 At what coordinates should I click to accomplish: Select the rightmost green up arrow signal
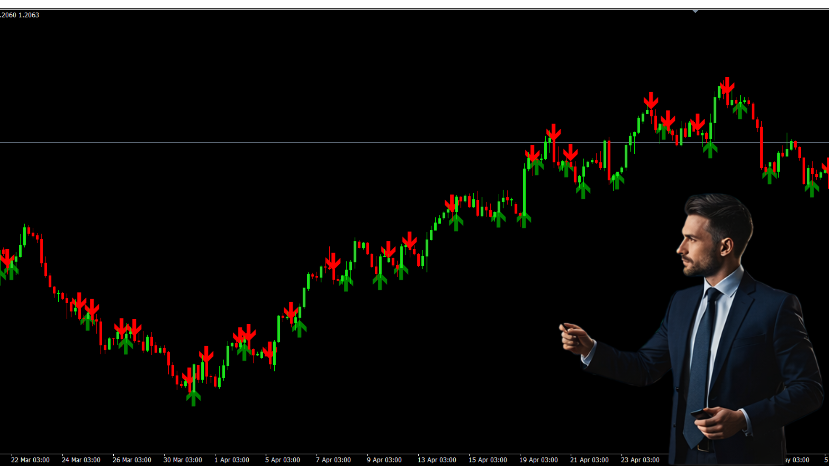(x=812, y=189)
